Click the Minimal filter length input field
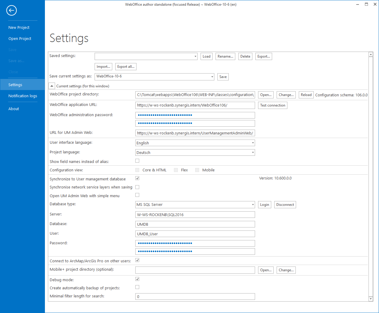 point(195,296)
